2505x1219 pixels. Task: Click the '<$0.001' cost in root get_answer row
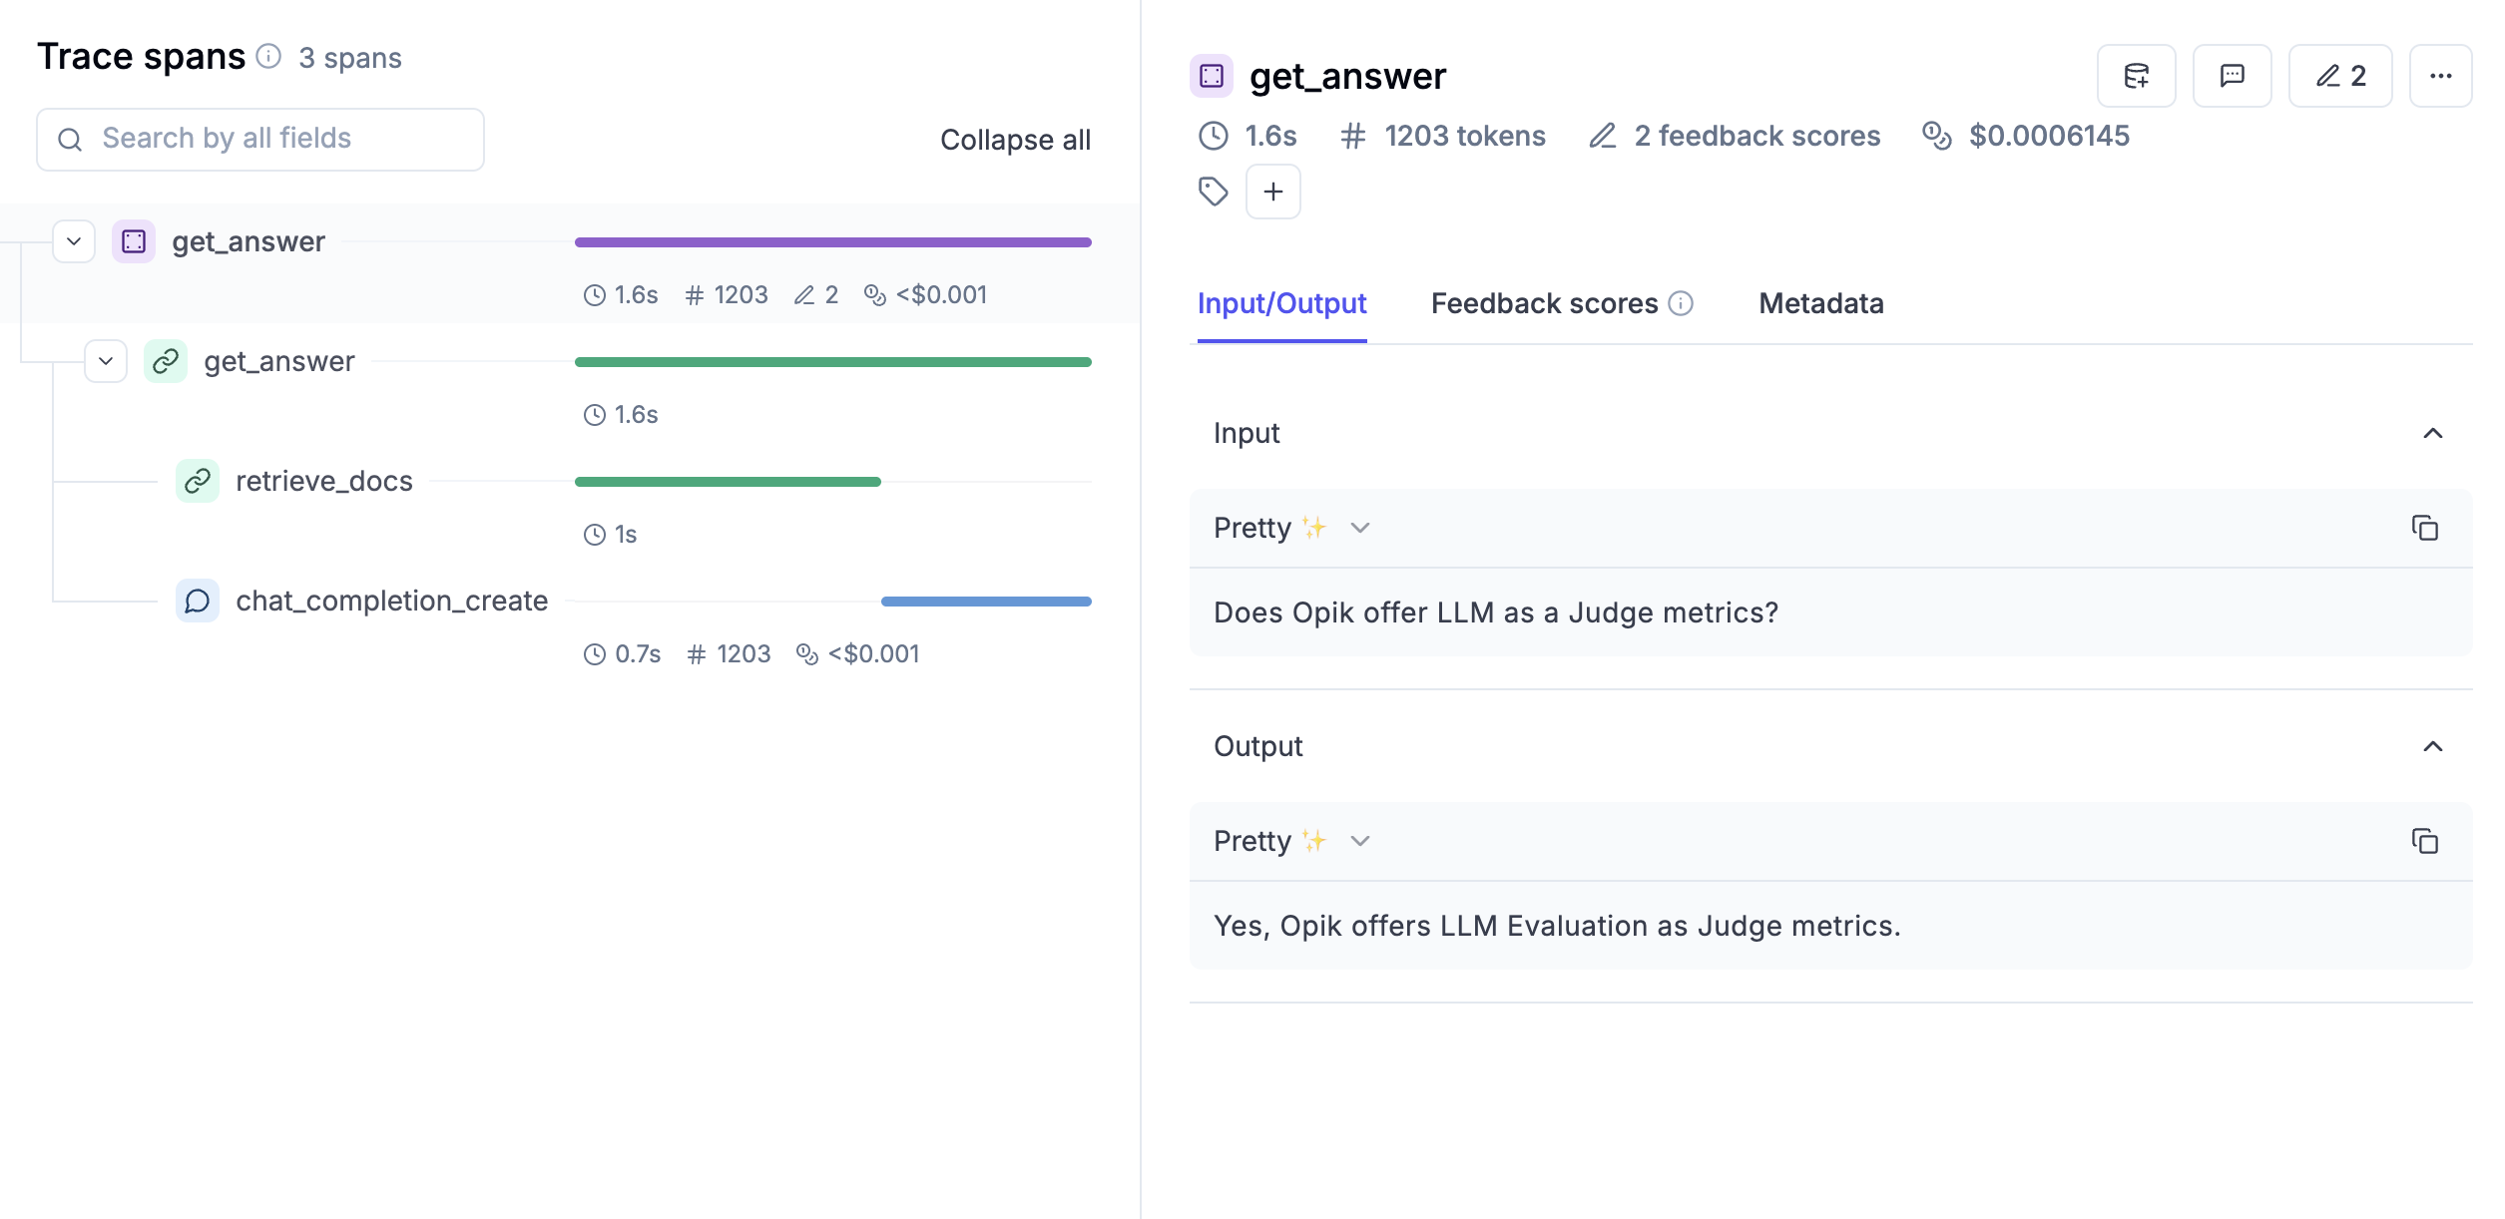[941, 294]
